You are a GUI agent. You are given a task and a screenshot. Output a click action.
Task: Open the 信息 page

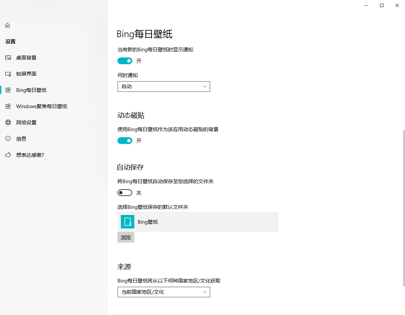pyautogui.click(x=54, y=139)
